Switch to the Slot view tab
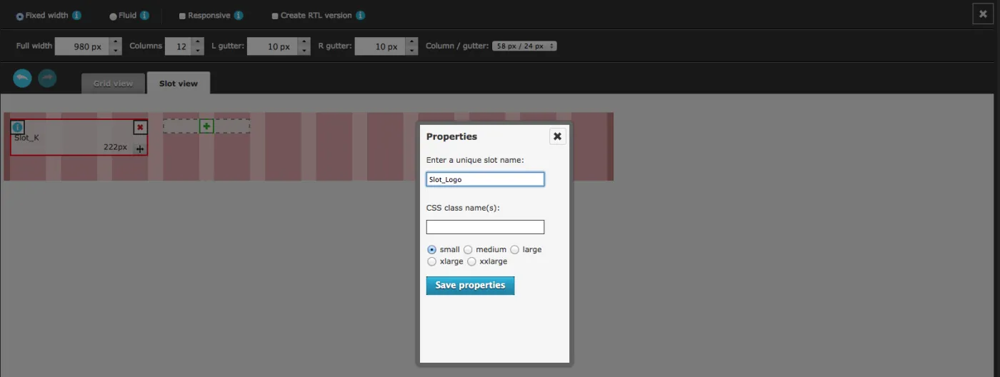 (179, 83)
